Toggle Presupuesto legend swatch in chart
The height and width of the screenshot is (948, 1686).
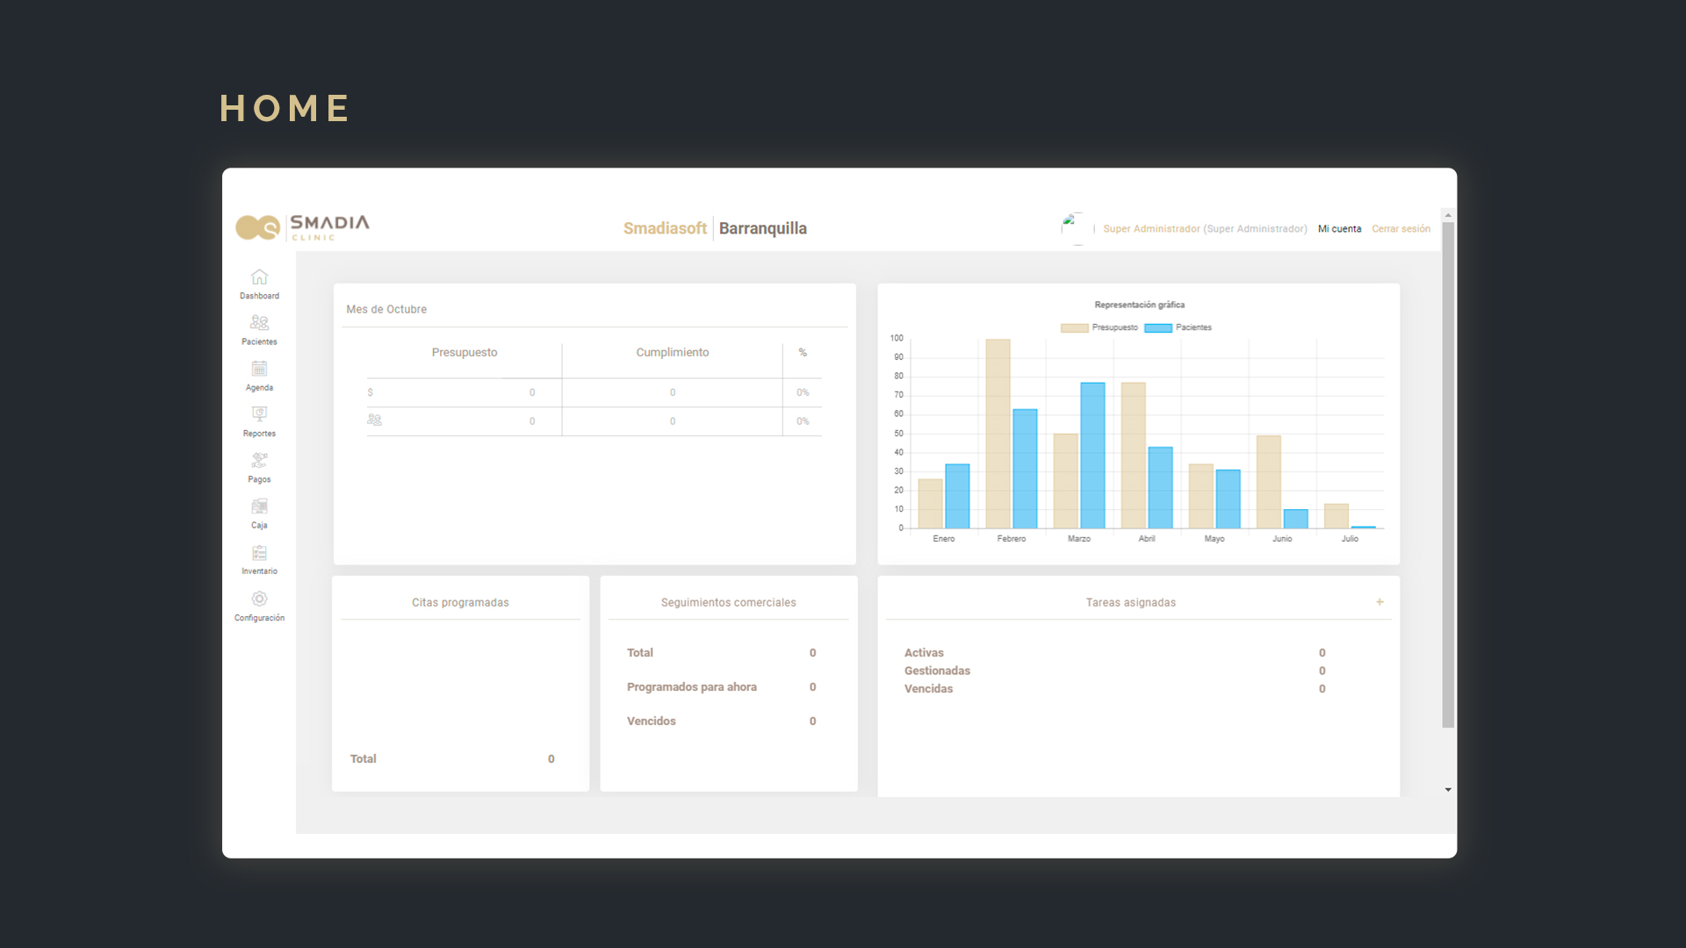[x=1074, y=328]
